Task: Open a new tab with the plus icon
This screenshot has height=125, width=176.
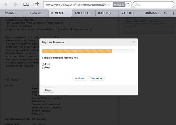Action: 173,13
